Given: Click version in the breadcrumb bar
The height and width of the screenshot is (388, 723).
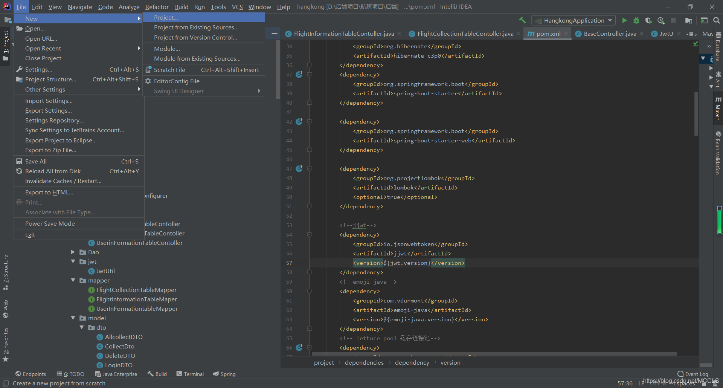Looking at the screenshot, I should [x=450, y=362].
